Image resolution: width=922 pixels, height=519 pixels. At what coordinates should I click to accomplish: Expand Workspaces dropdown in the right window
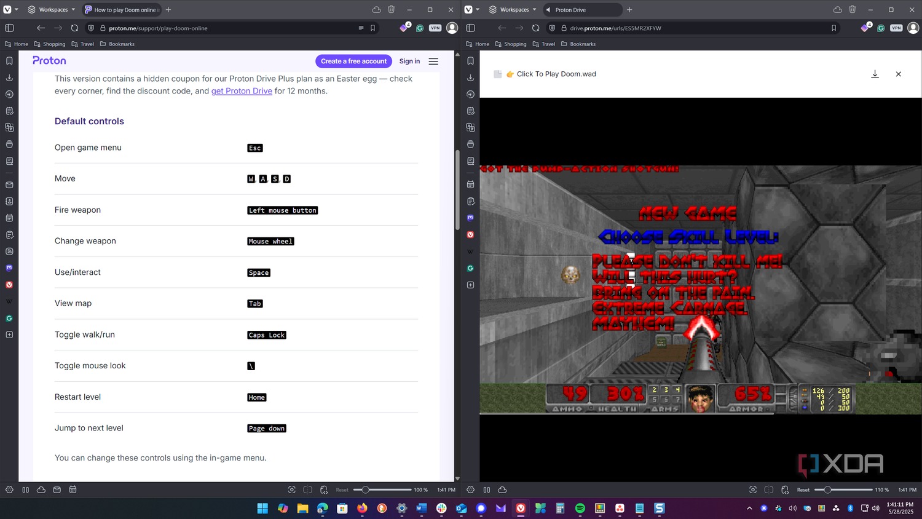(513, 9)
